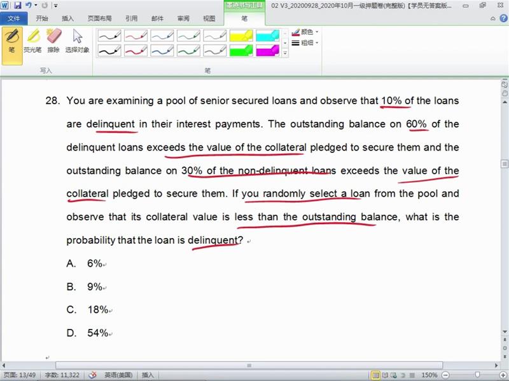Screen dimensions: 509x381
Task: Click the 选择对象 select objects arrow
Action: click(77, 41)
